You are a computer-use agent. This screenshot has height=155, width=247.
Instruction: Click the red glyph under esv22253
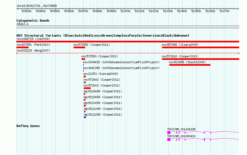coord(85,77)
